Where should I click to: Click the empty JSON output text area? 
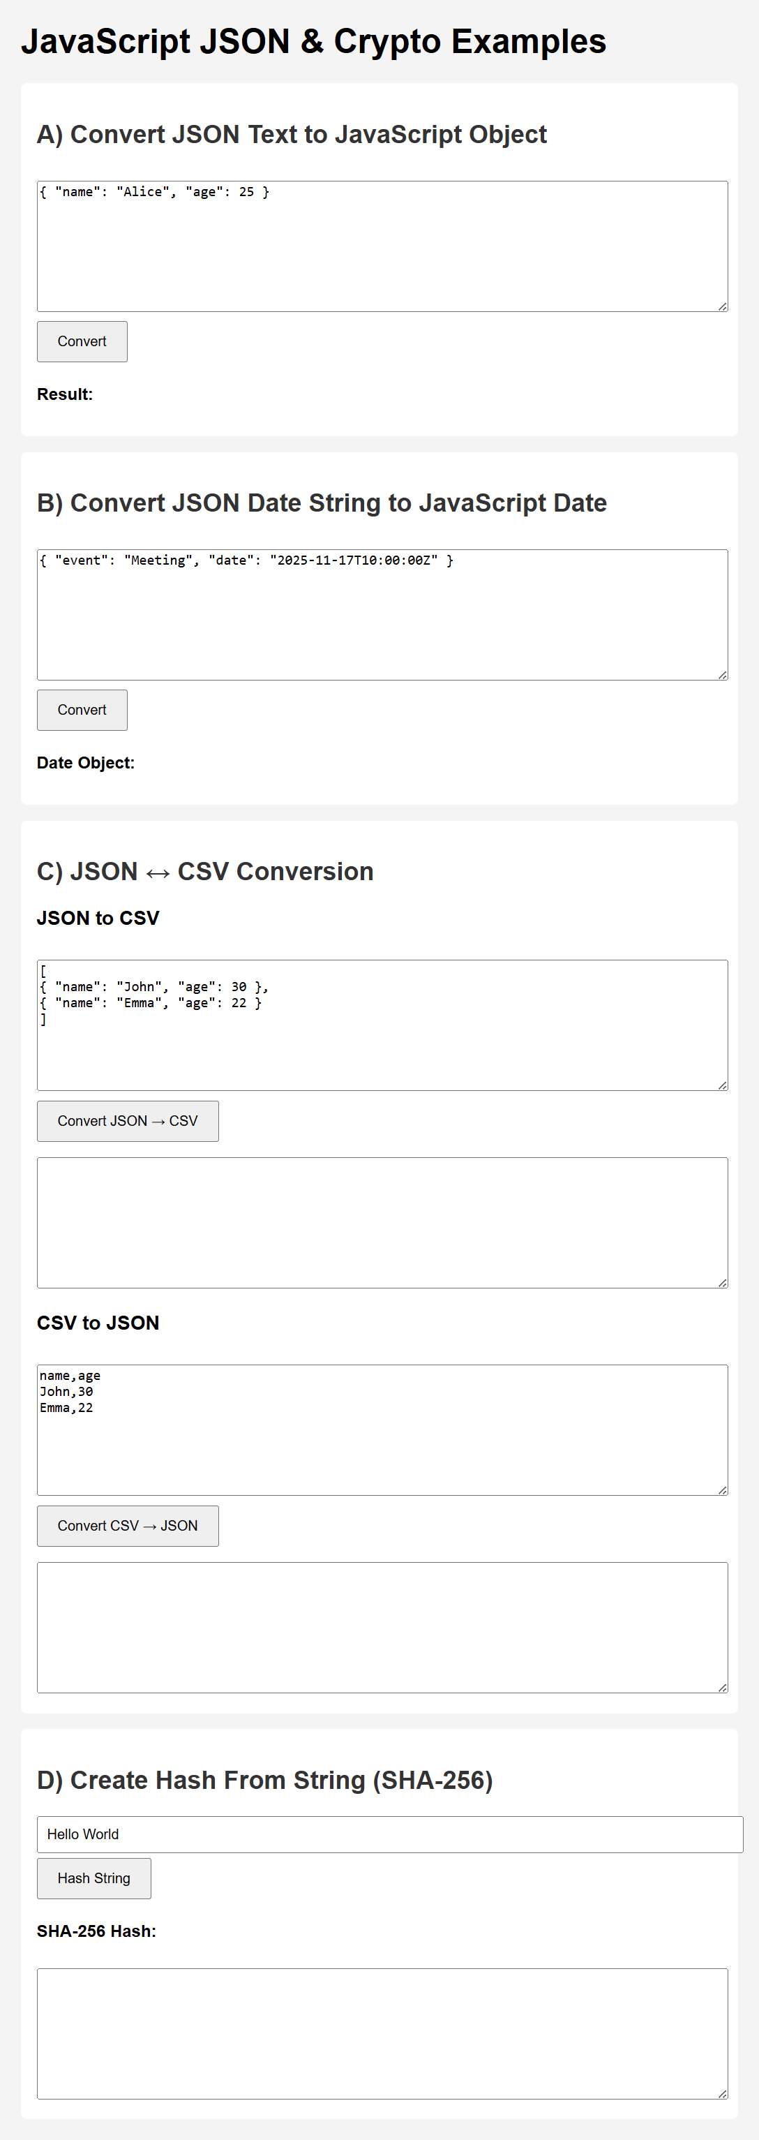pyautogui.click(x=382, y=1628)
